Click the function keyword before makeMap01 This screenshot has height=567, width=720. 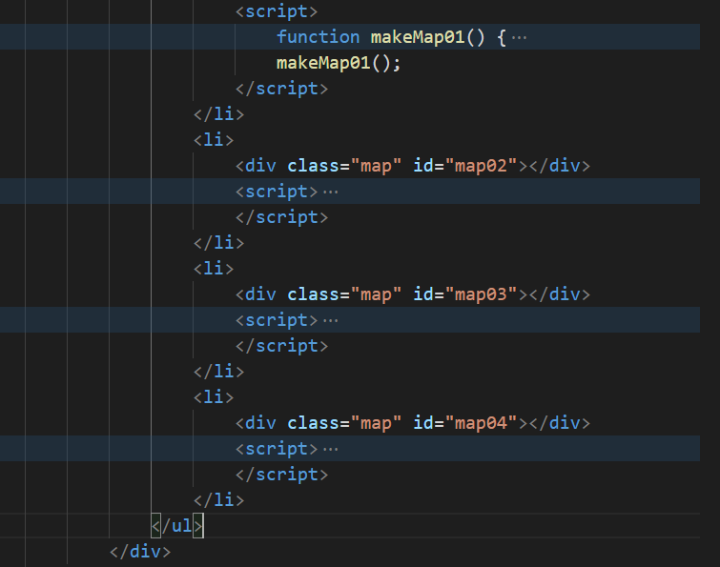click(318, 37)
